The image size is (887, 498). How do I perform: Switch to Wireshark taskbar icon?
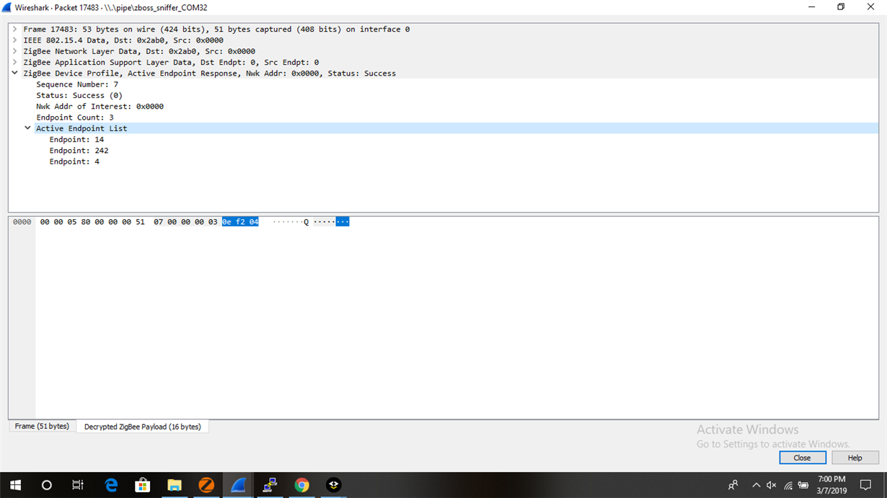pyautogui.click(x=238, y=485)
